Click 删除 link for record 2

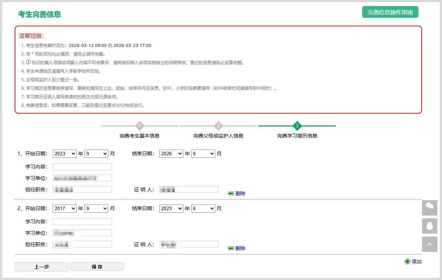coord(240,248)
